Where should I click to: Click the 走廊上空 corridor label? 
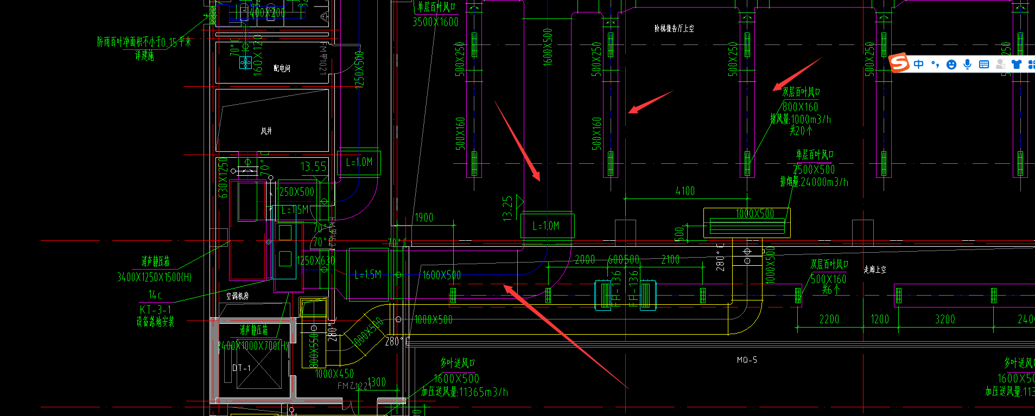pyautogui.click(x=875, y=270)
